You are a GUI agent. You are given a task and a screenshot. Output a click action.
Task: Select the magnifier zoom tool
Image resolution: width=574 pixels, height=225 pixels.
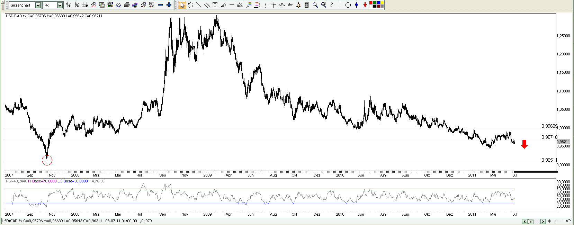coord(315,5)
